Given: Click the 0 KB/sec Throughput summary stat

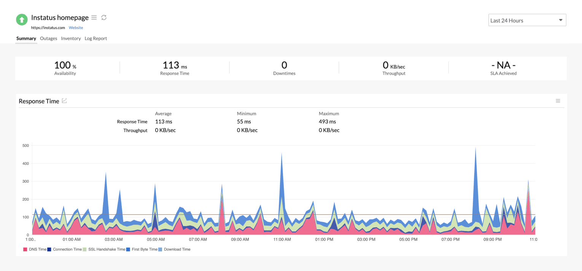Looking at the screenshot, I should coord(394,68).
